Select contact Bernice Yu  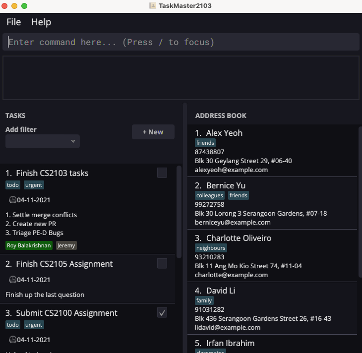226,185
